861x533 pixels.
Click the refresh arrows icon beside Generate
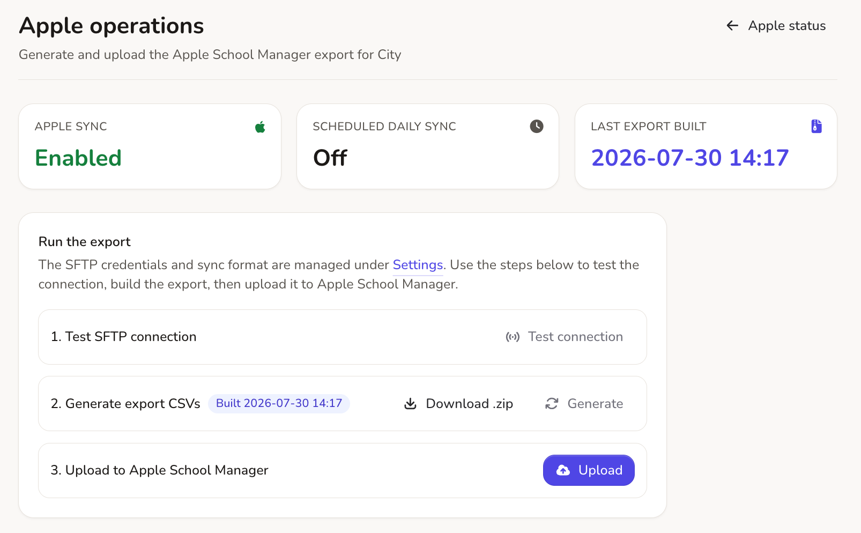tap(552, 404)
